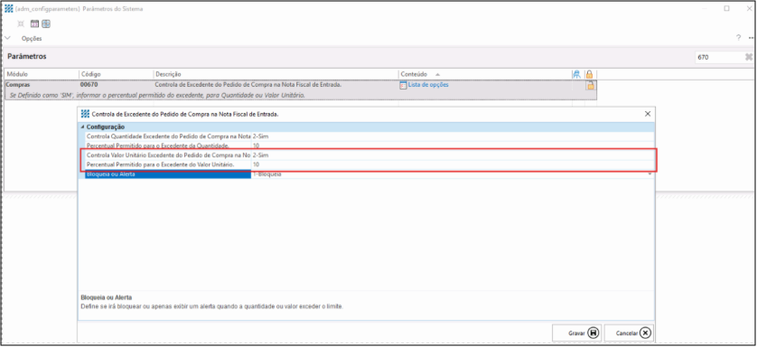The image size is (757, 347).
Task: Click the description Controla de Excedente do Pedido in the grid row
Action: [248, 85]
